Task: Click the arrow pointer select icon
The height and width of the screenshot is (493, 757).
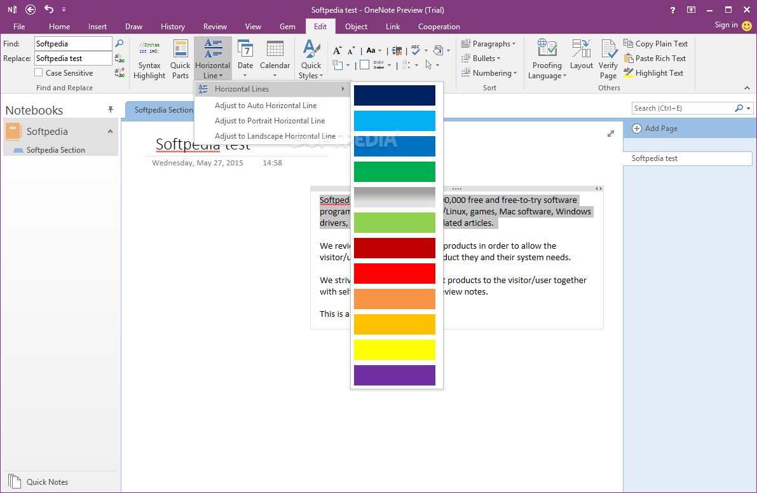Action: (x=428, y=65)
